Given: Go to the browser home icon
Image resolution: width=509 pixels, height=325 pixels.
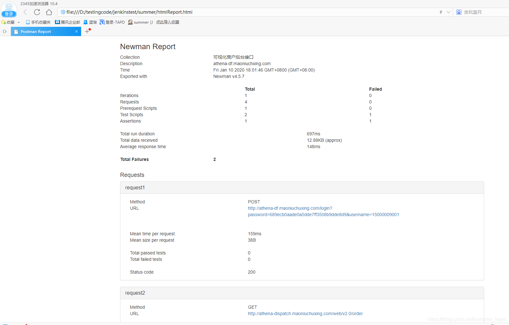Looking at the screenshot, I should tap(49, 12).
